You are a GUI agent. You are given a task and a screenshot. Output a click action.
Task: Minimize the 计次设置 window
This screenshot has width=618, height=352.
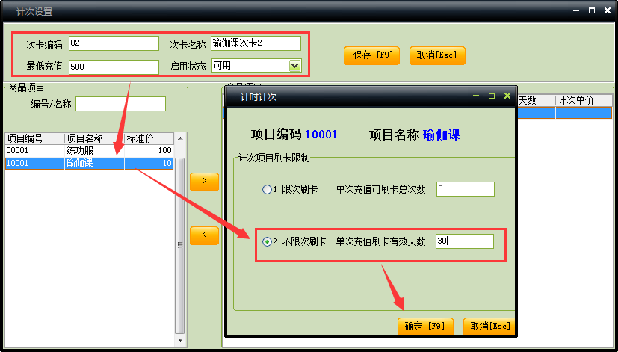[576, 11]
